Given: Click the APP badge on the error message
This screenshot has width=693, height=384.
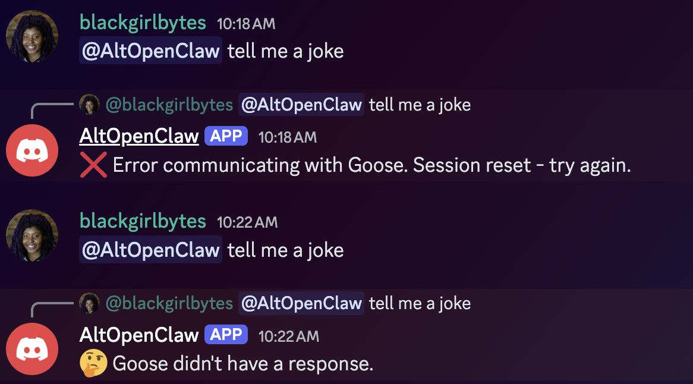Looking at the screenshot, I should (x=226, y=136).
